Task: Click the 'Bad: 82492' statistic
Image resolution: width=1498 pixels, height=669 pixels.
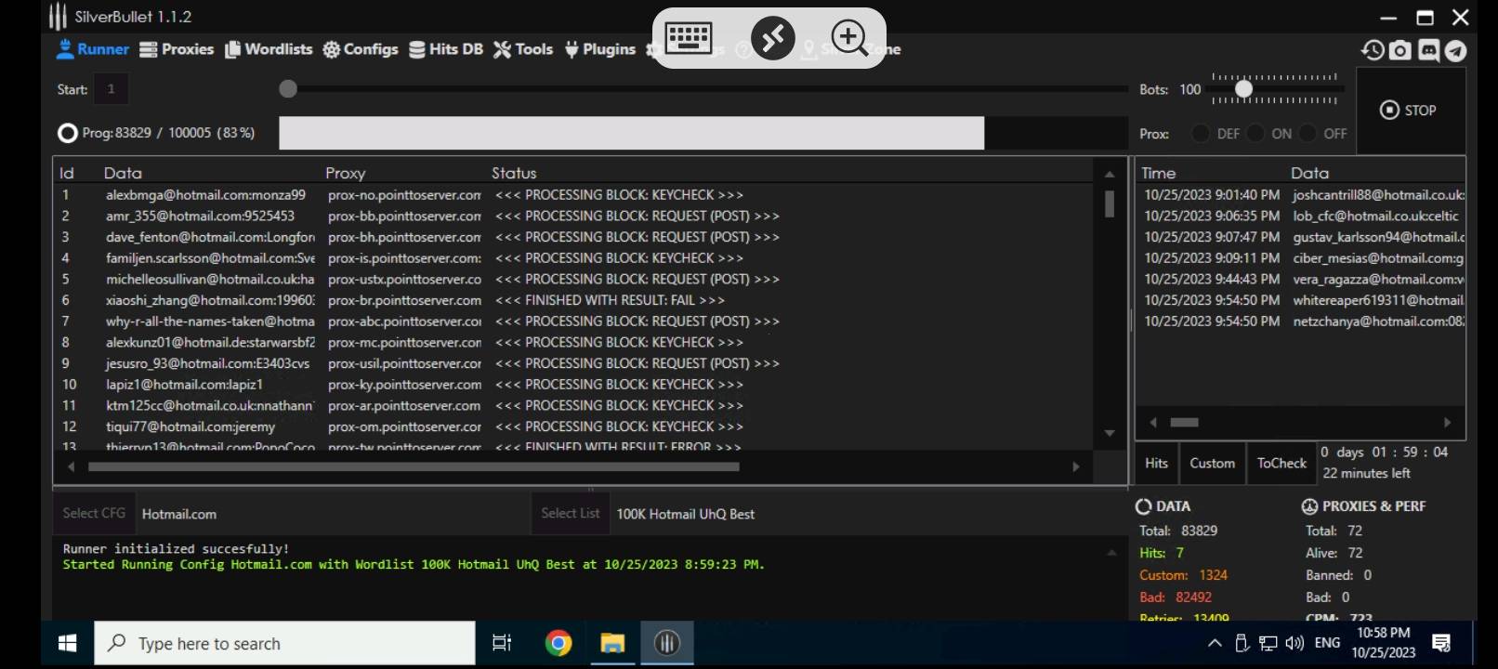Action: click(1176, 597)
